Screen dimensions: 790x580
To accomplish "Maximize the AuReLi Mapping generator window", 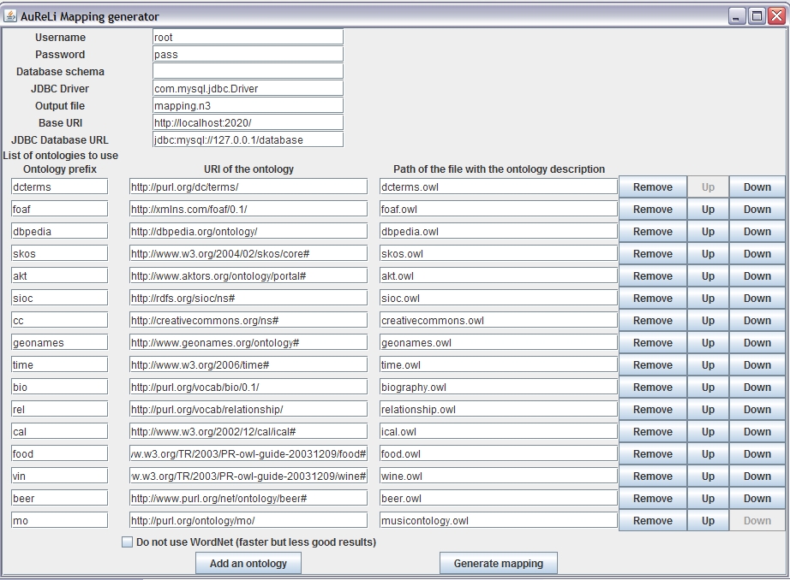I will coord(757,16).
